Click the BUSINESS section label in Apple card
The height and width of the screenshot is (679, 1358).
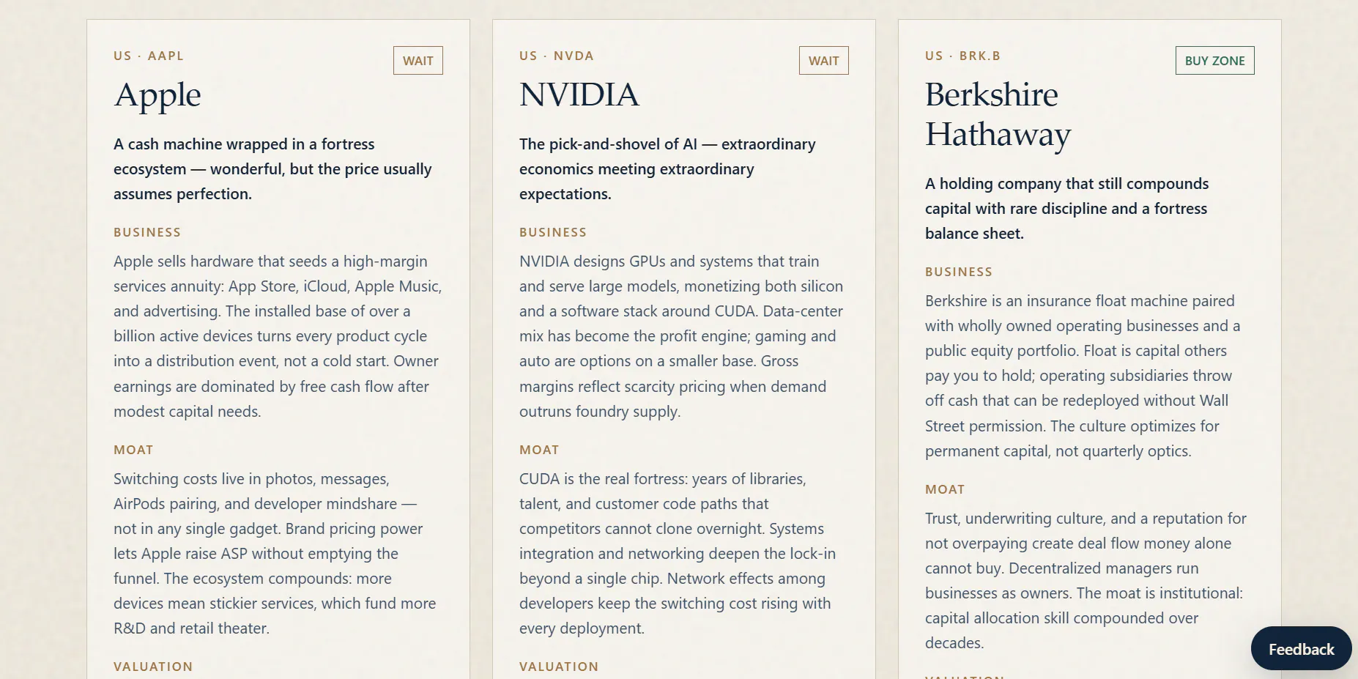pyautogui.click(x=147, y=232)
